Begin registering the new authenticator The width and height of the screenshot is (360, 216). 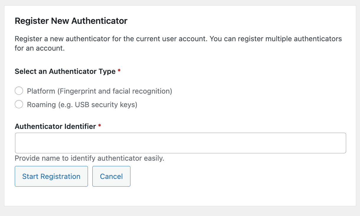(51, 176)
